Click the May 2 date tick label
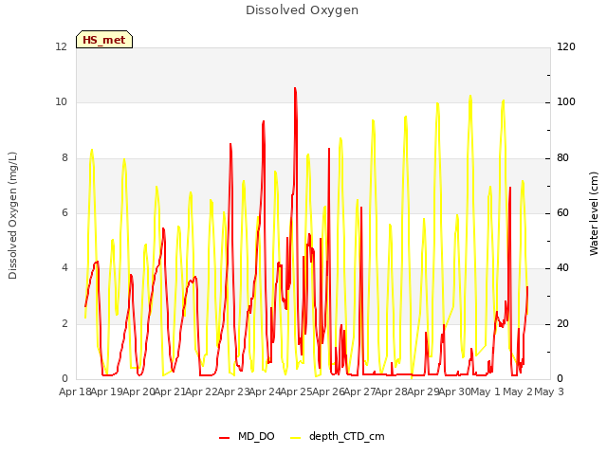Image resolution: width=607 pixels, height=455 pixels. click(518, 391)
